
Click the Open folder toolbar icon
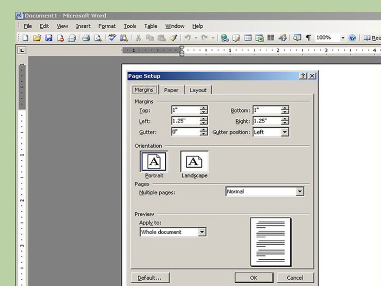click(37, 38)
